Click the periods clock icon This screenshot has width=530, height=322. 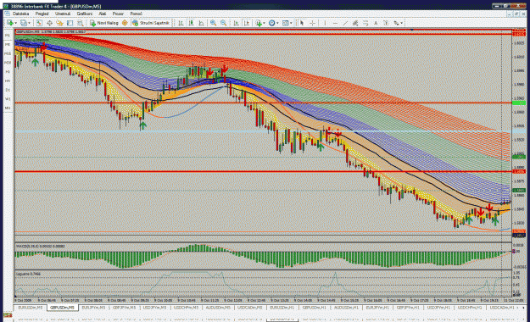coord(271,23)
